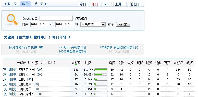This screenshot has height=97, width=198.
Task: Edit the end date field
Action: [64, 24]
